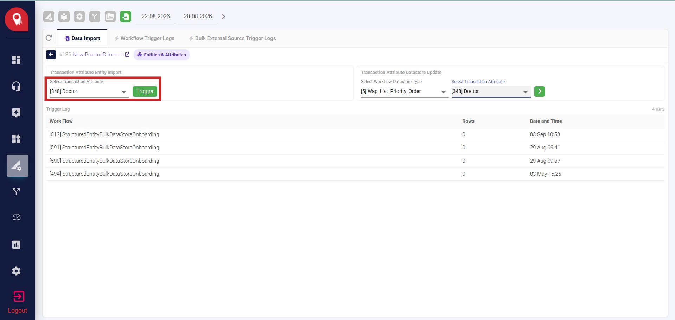Click the start date field 22-08-2026

click(x=155, y=17)
